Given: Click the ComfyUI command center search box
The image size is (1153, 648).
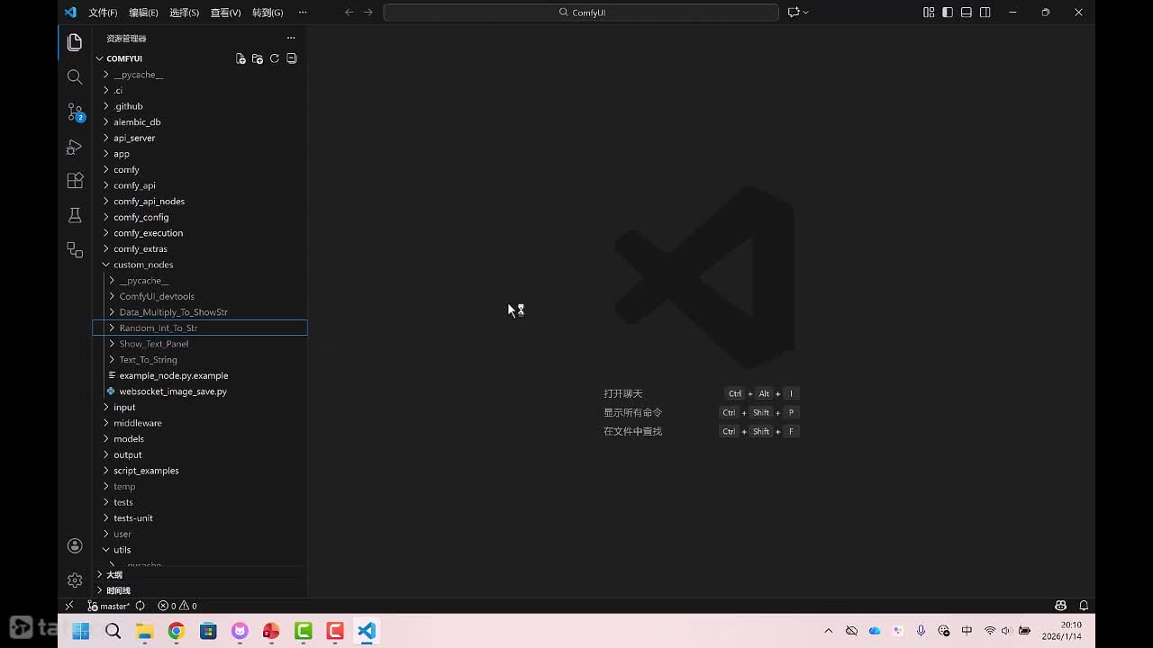Looking at the screenshot, I should click(x=581, y=13).
